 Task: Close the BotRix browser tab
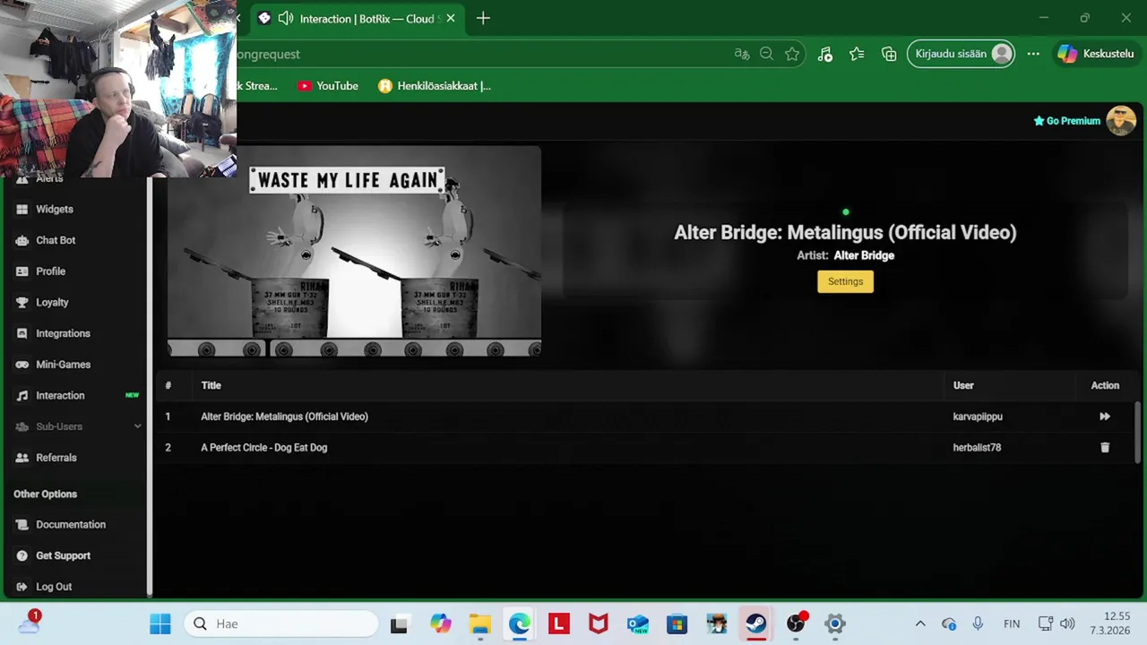pyautogui.click(x=451, y=18)
